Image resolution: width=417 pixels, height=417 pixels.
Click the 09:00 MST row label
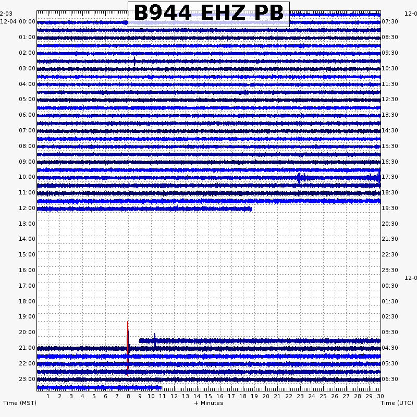(x=27, y=162)
